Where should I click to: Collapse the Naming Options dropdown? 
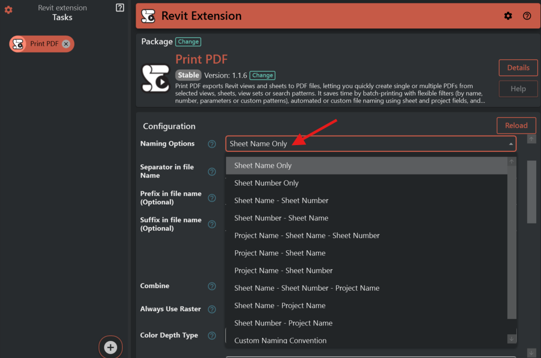[511, 144]
